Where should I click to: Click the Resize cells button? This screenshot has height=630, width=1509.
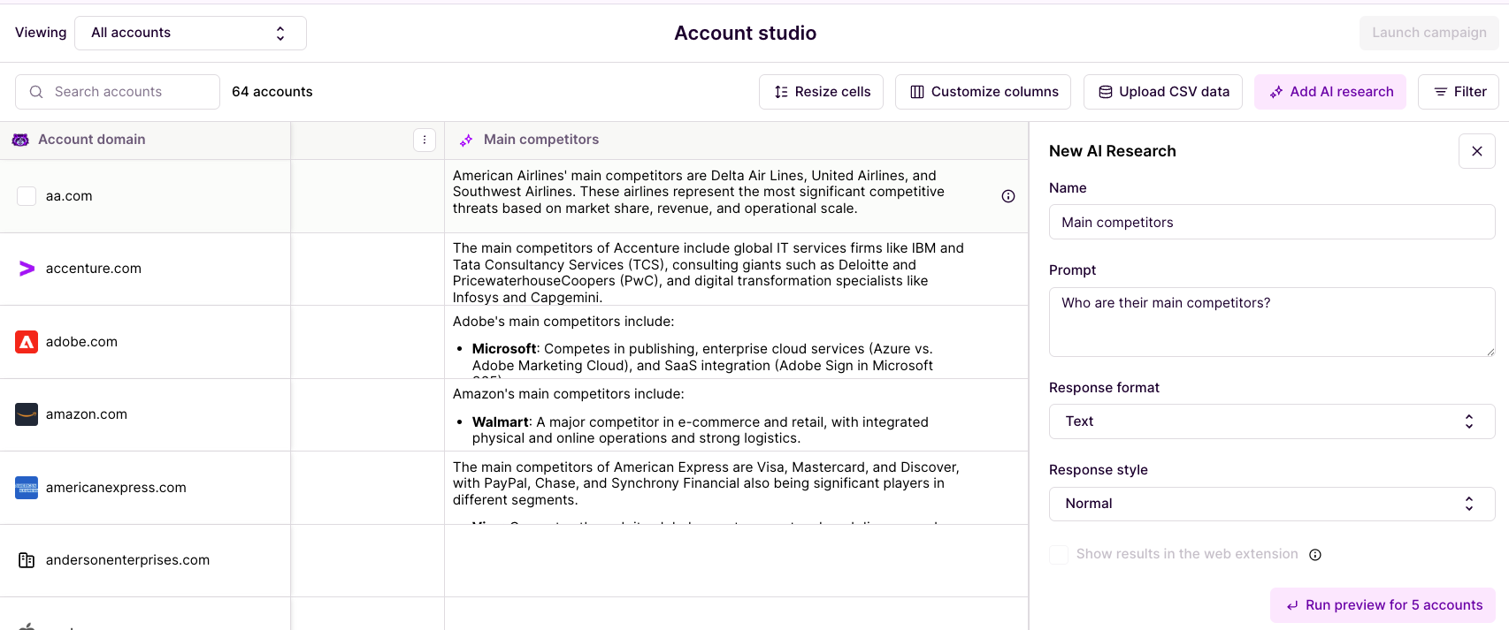[x=821, y=92]
